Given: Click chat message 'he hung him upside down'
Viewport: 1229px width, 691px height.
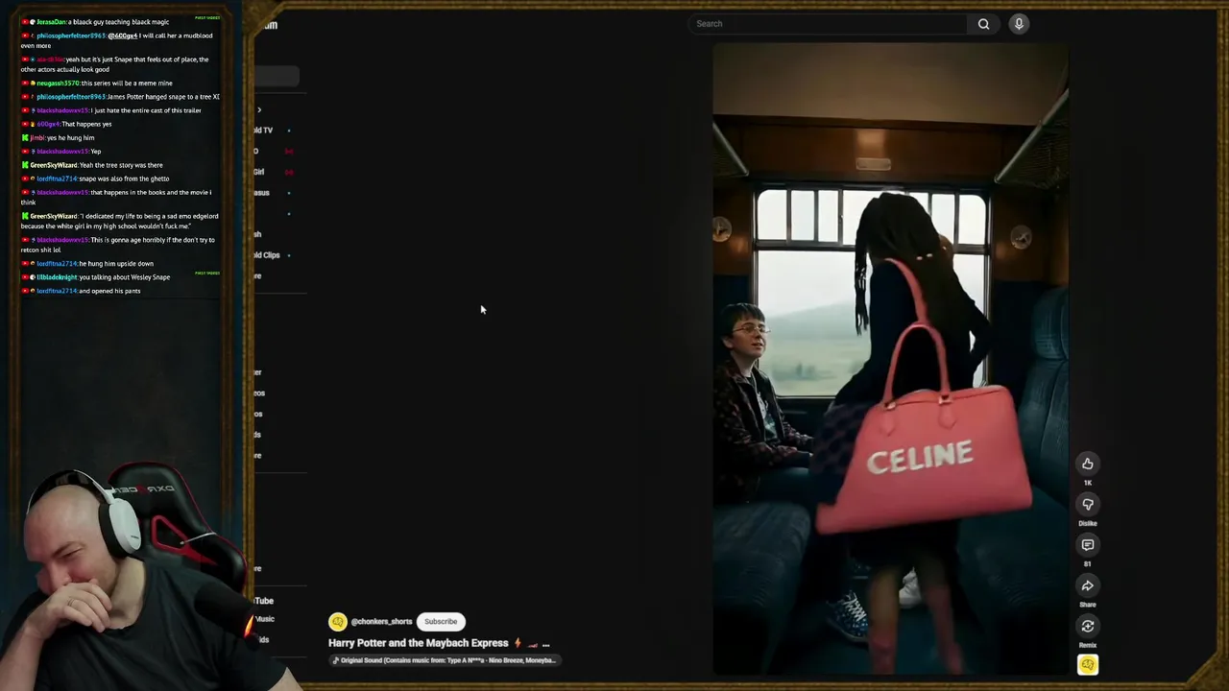Looking at the screenshot, I should [115, 264].
